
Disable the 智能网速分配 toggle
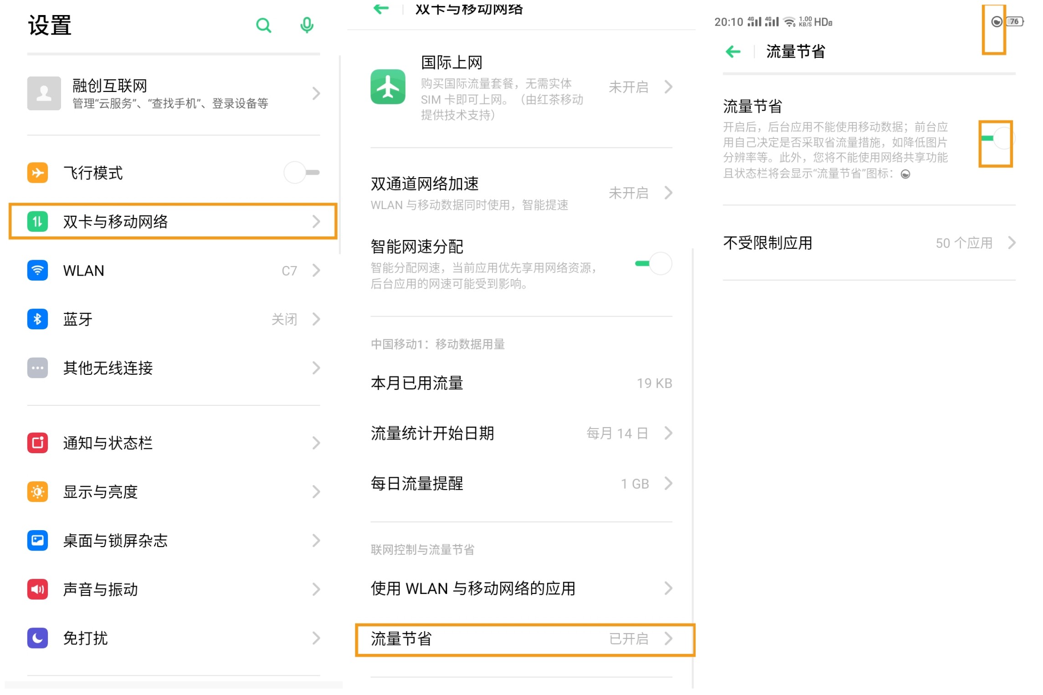(x=657, y=264)
